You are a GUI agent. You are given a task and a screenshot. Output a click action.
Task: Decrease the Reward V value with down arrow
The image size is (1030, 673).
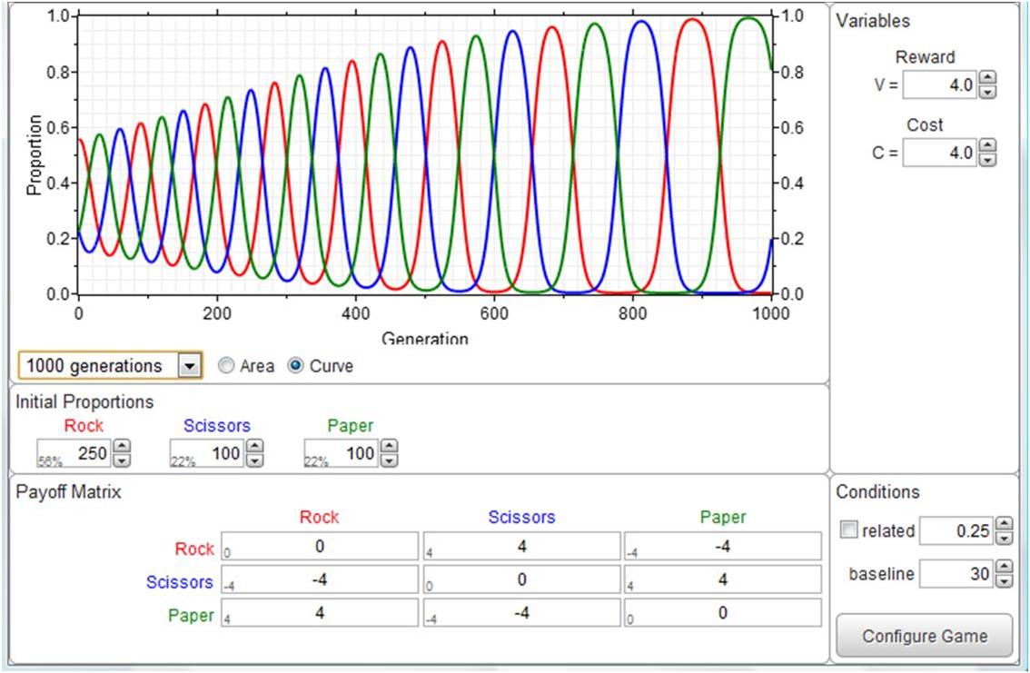pos(989,91)
